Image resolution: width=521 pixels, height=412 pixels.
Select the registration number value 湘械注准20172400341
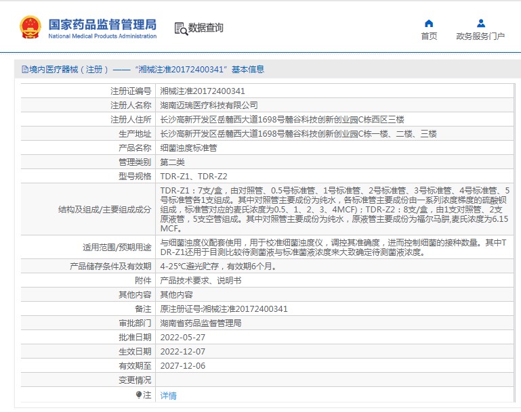202,91
